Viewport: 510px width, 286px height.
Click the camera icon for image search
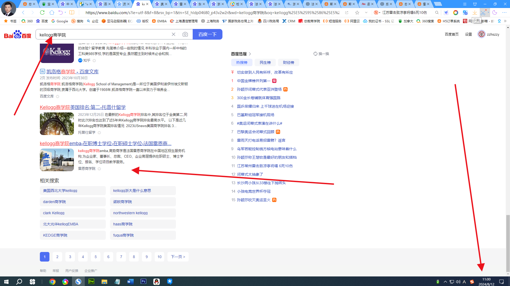pos(185,34)
